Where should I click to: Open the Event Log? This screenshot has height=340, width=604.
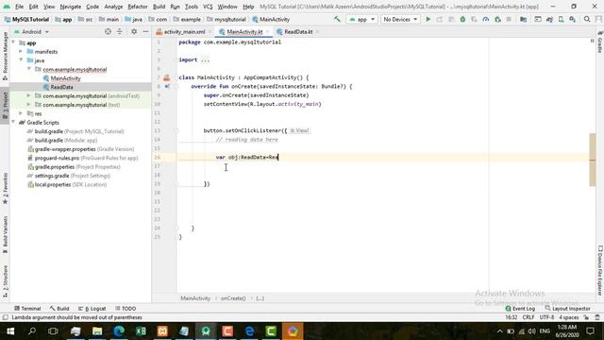click(520, 309)
